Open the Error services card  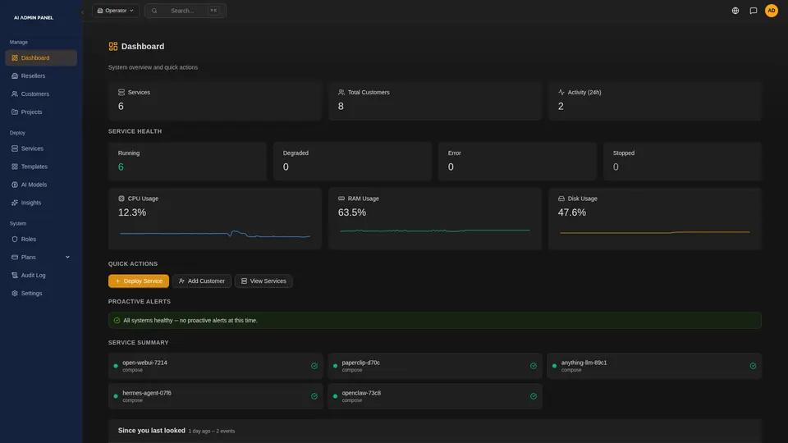click(x=517, y=162)
